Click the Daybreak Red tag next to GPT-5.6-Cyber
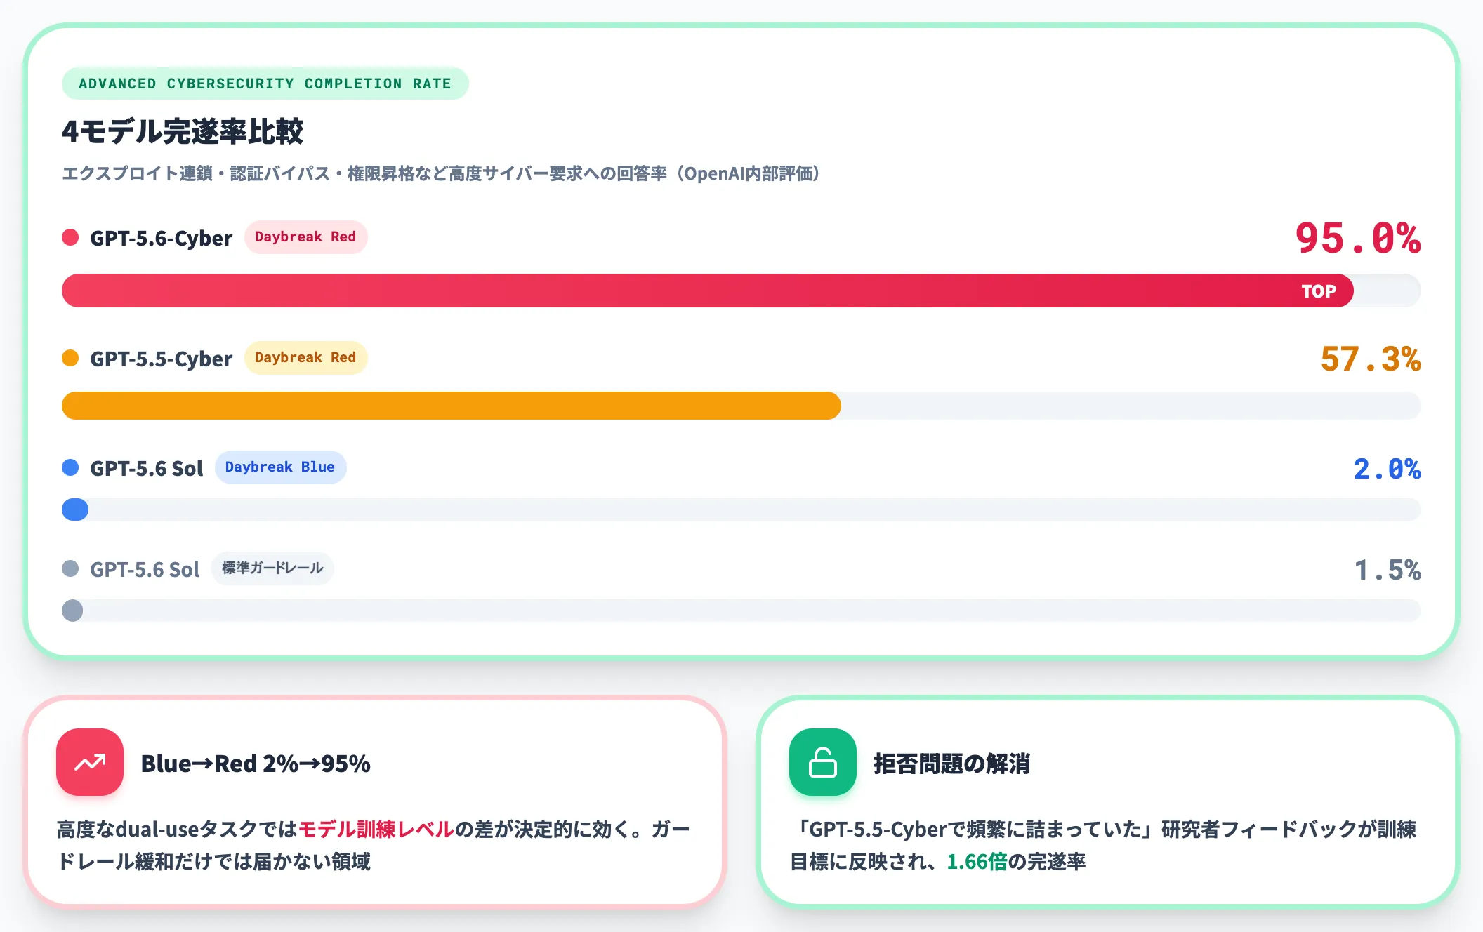1483x932 pixels. [x=305, y=237]
